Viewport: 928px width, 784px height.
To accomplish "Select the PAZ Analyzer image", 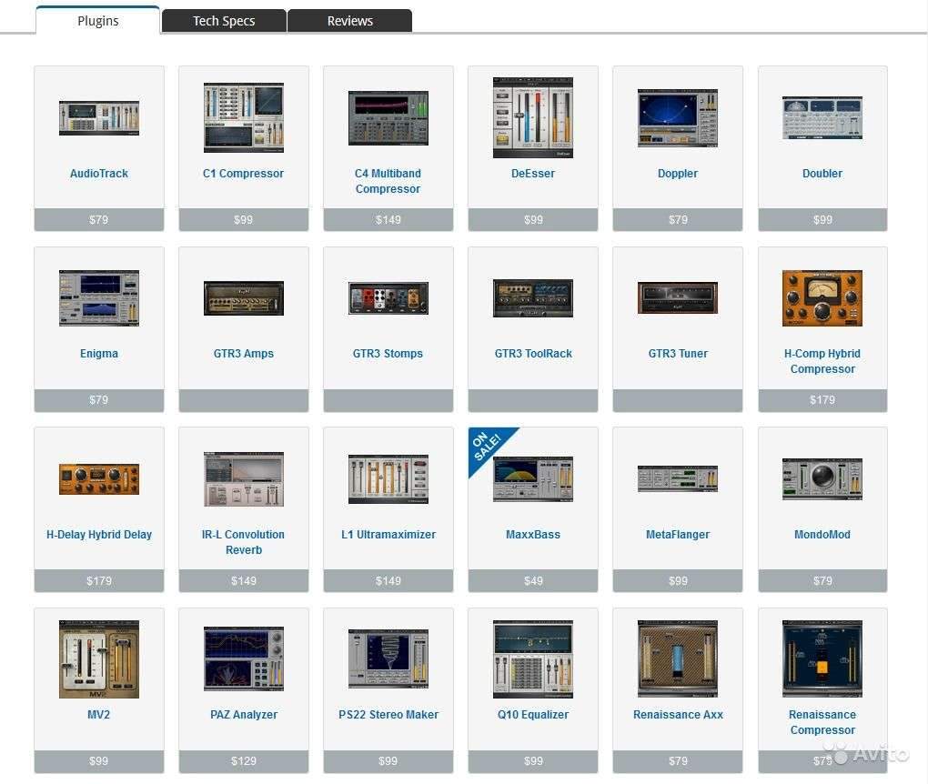I will pos(243,659).
